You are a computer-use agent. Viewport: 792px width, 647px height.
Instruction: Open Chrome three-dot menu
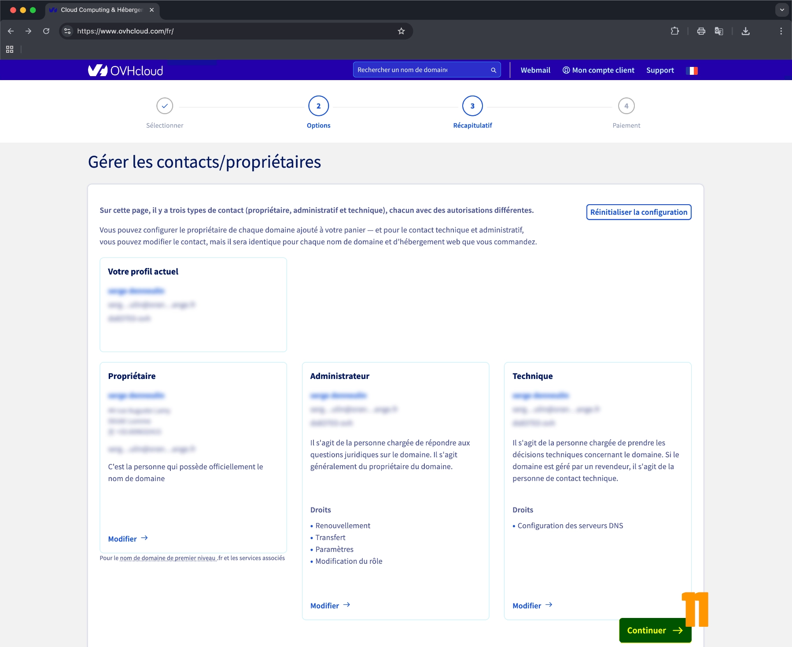click(781, 31)
